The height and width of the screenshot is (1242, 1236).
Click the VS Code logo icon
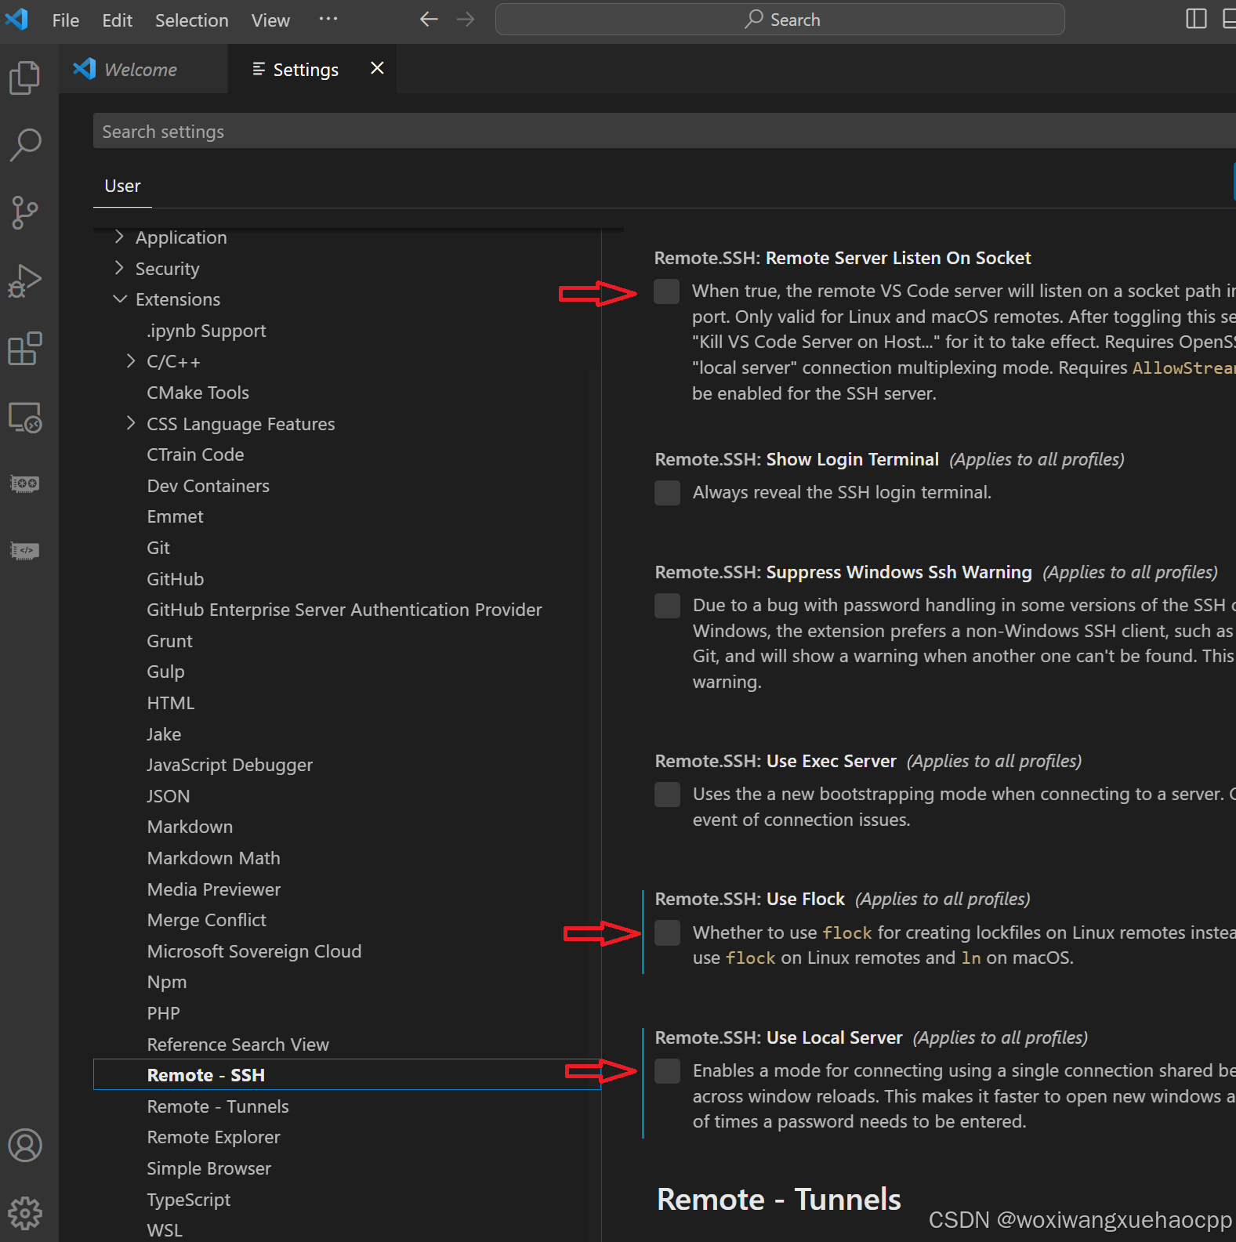click(16, 19)
